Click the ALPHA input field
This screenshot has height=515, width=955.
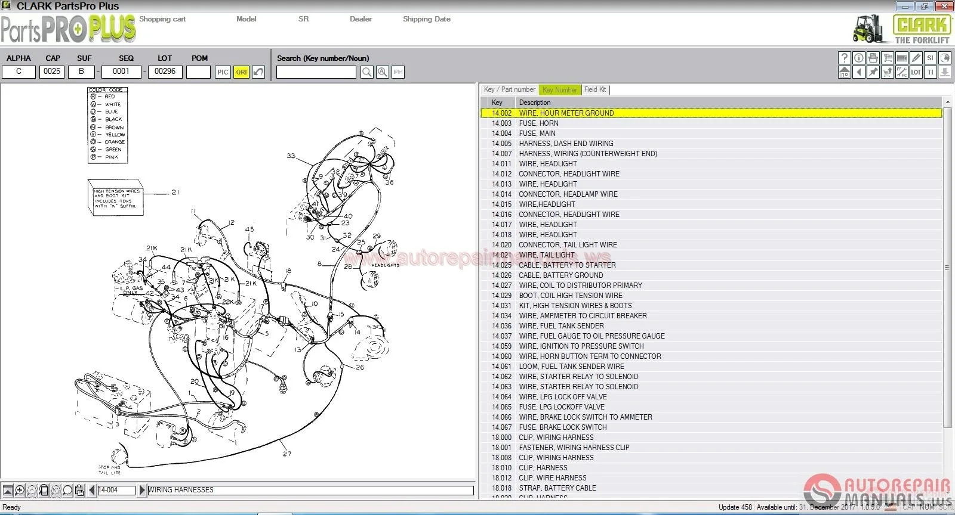(19, 72)
